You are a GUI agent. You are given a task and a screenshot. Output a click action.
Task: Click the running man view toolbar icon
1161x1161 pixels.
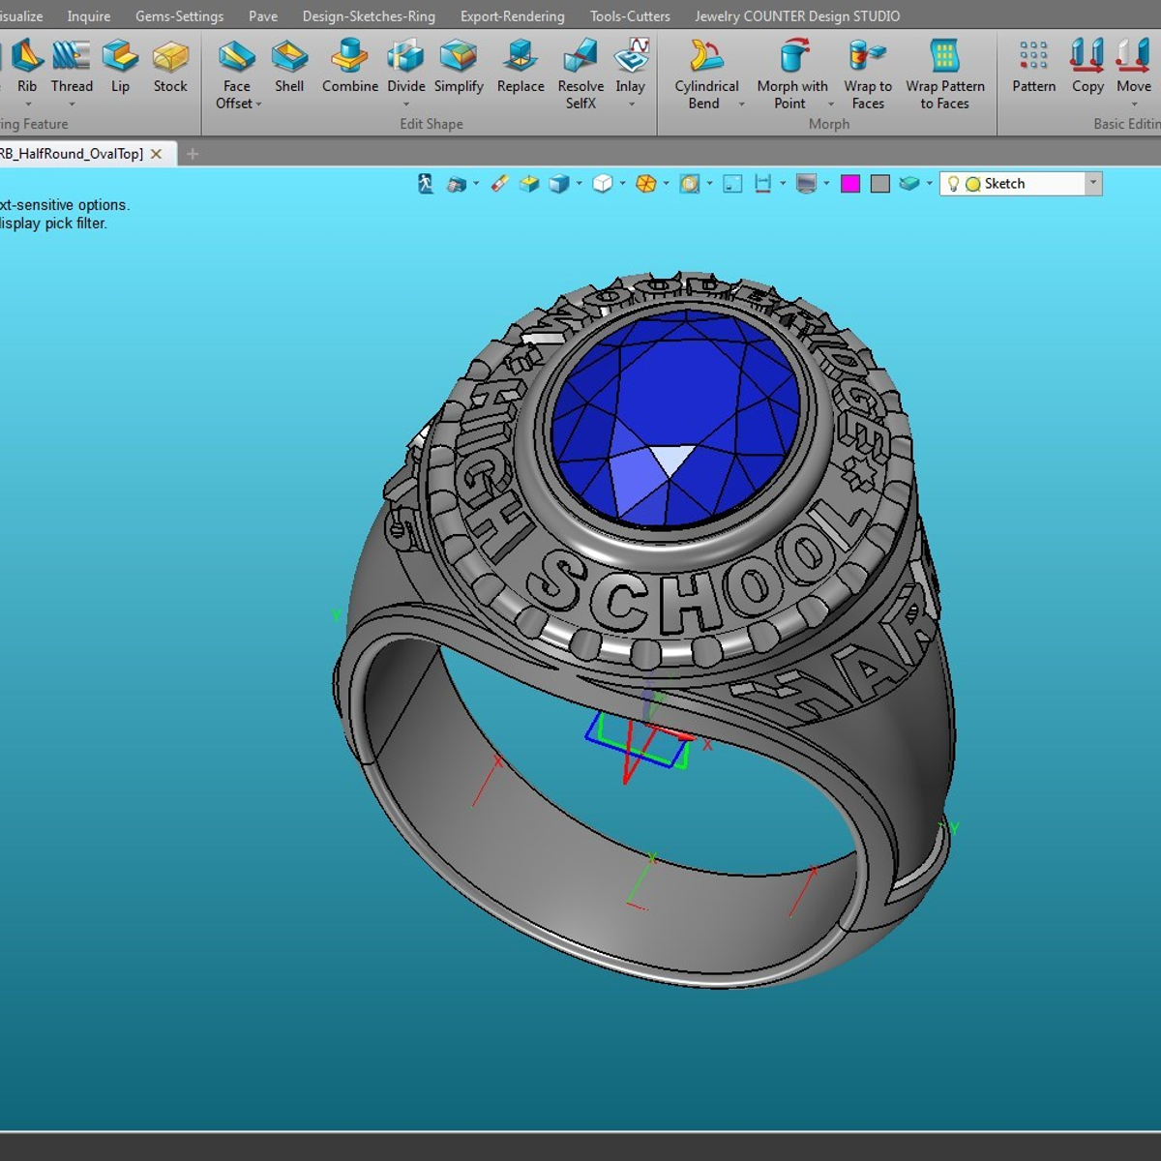click(x=426, y=184)
